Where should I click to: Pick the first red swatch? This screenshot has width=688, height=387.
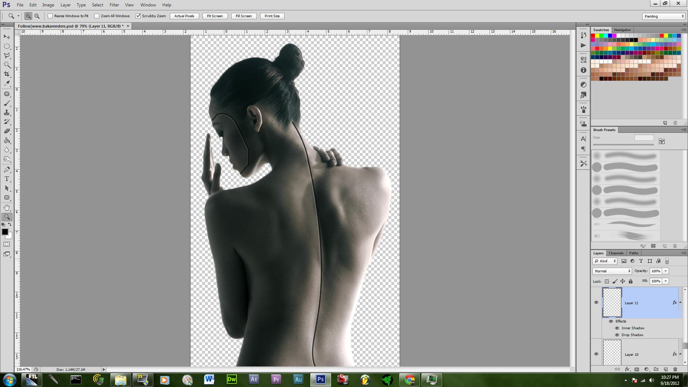[593, 36]
